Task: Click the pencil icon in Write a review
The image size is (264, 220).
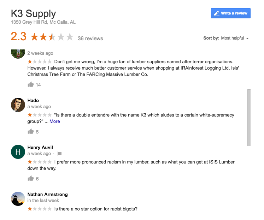Action: point(217,13)
